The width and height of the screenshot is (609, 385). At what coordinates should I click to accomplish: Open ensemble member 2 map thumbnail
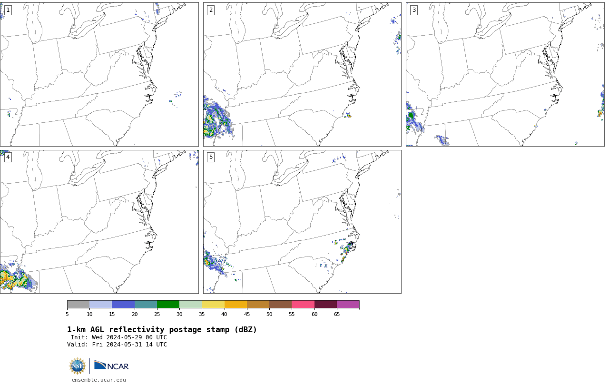coord(302,74)
